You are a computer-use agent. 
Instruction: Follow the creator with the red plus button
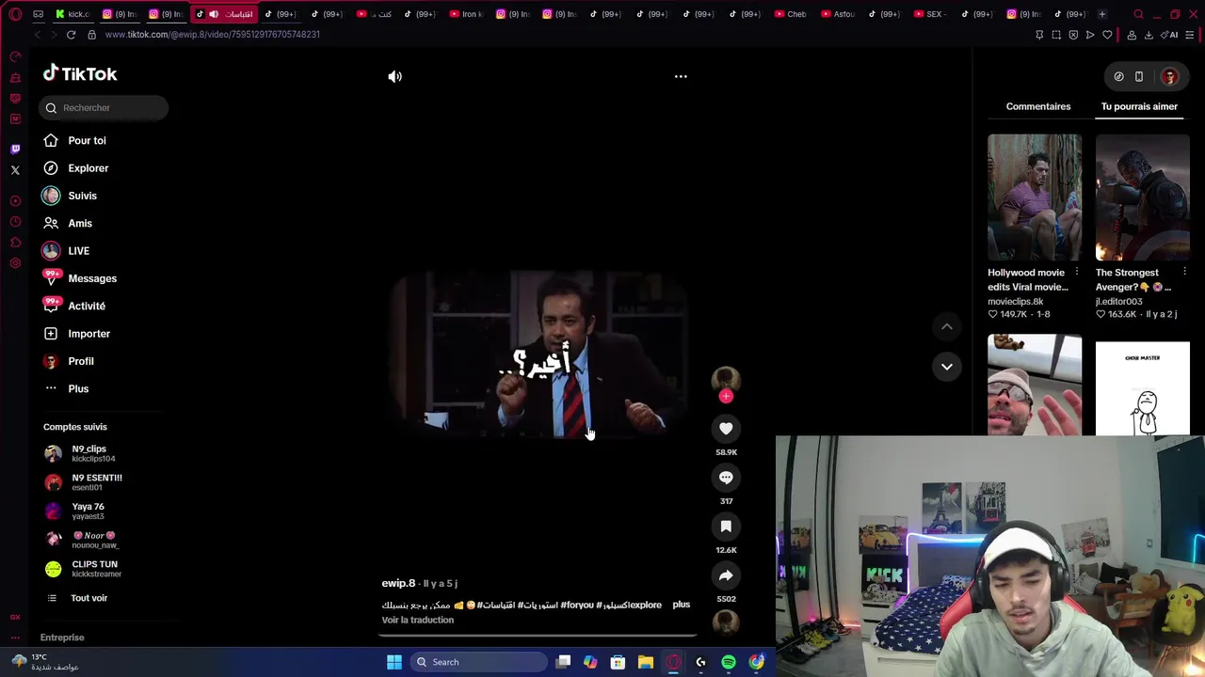pyautogui.click(x=726, y=397)
